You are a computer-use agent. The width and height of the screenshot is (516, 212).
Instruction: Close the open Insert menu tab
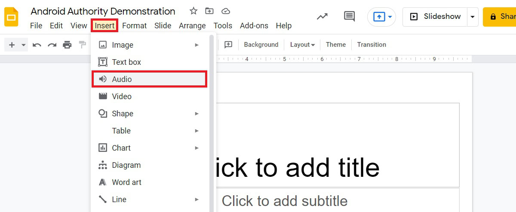click(104, 26)
